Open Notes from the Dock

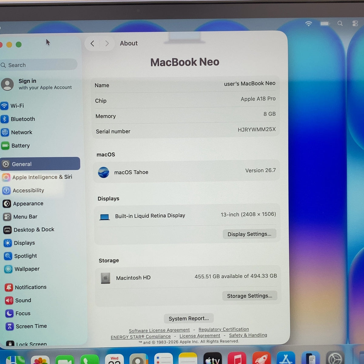pos(188,359)
